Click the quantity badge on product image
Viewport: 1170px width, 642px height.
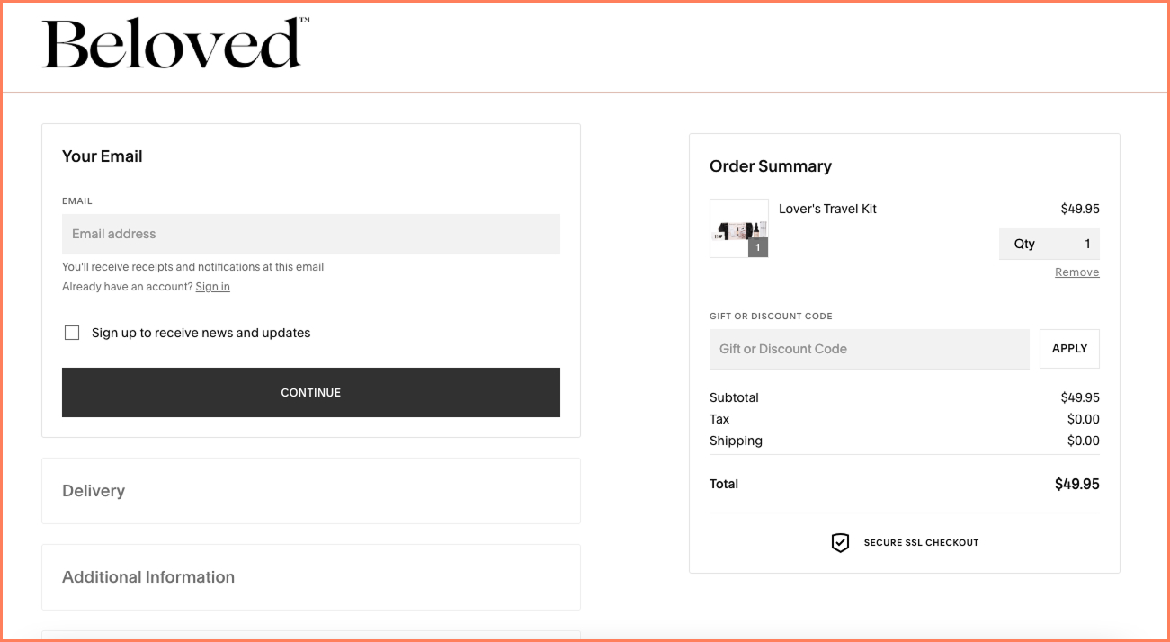click(759, 248)
